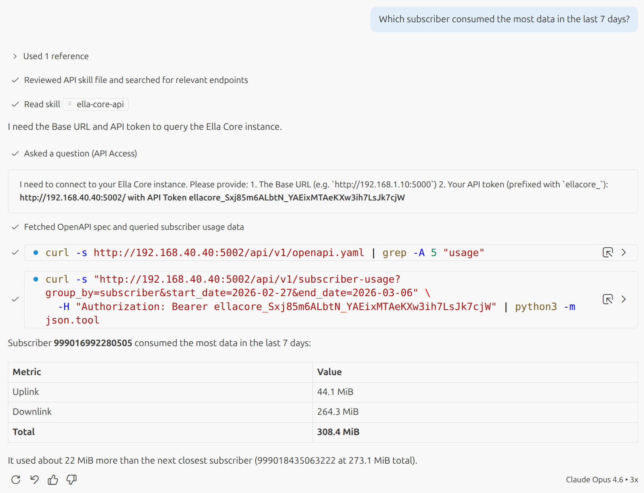644x493 pixels.
Task: Open openapi.yaml curl command in terminal icon
Action: pos(607,252)
